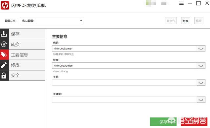Click the 新增 add profile button

point(185,21)
